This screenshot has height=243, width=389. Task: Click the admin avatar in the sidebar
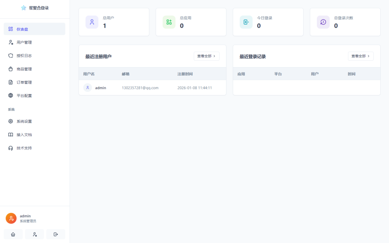(11, 218)
